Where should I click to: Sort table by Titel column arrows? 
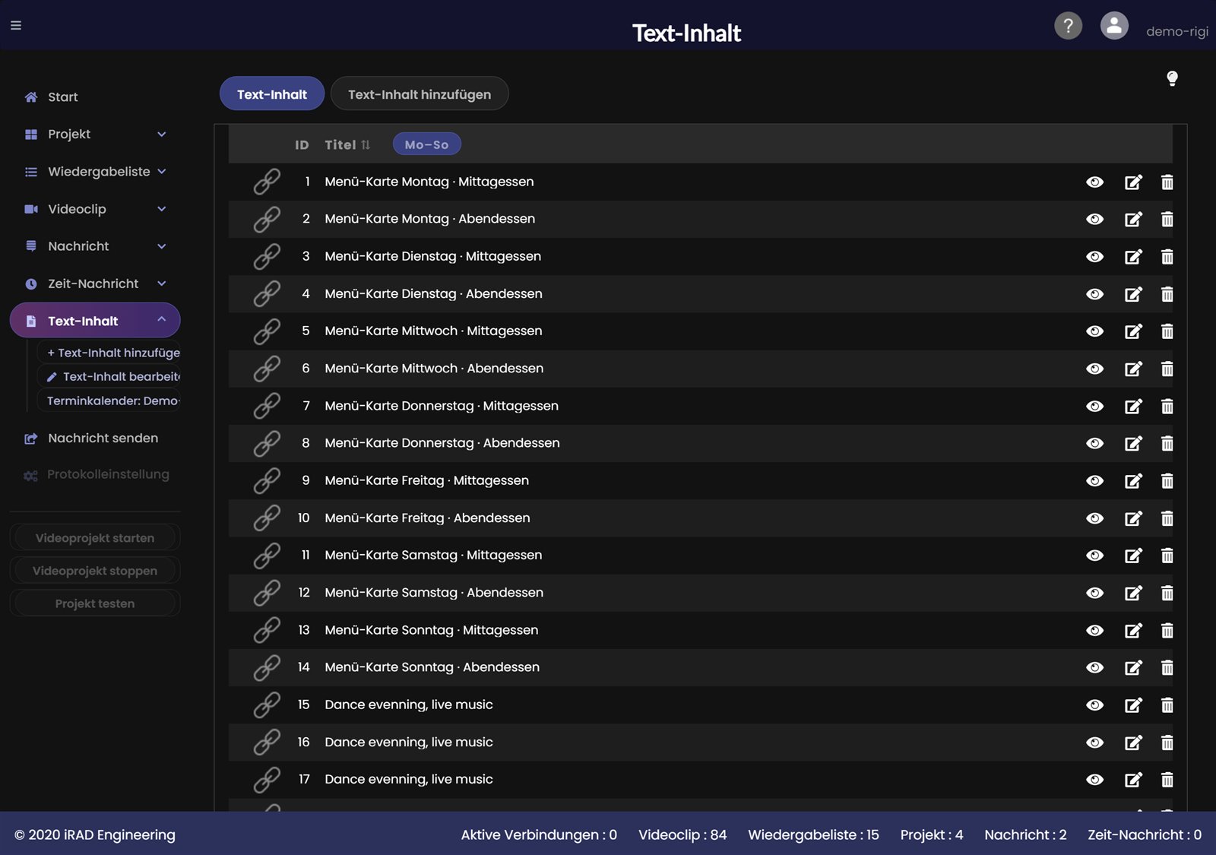click(366, 144)
